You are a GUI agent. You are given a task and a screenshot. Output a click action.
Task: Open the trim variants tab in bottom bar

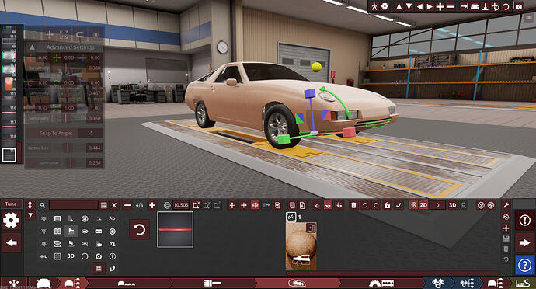pyautogui.click(x=73, y=284)
